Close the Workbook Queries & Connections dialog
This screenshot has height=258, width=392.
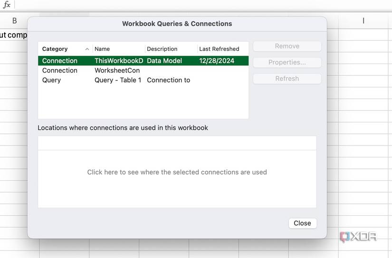(302, 223)
